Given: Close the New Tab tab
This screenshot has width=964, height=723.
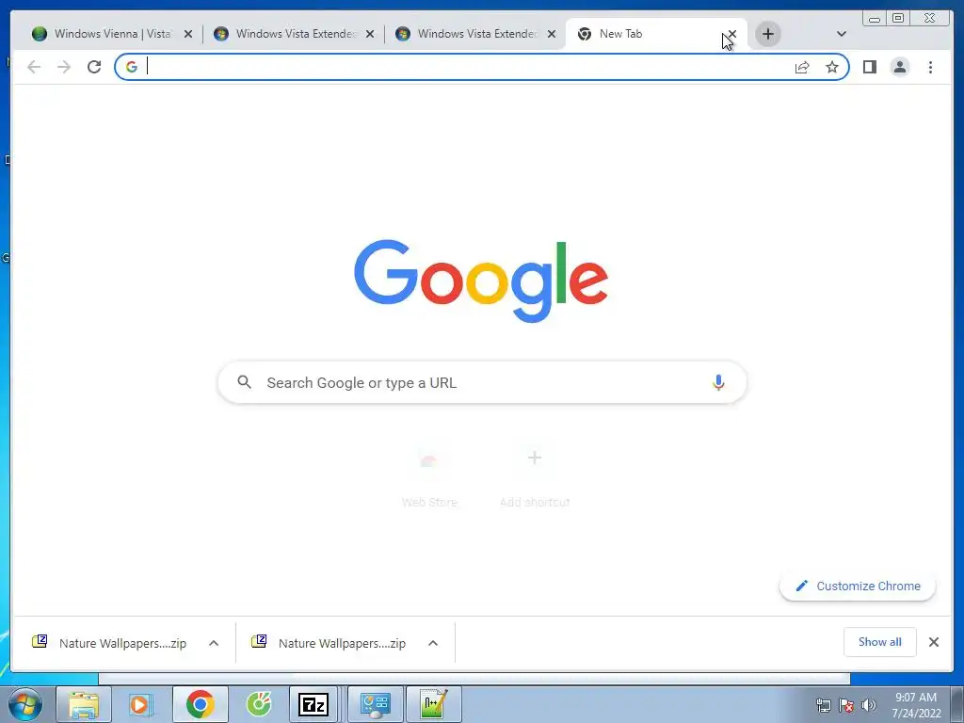Looking at the screenshot, I should (731, 35).
